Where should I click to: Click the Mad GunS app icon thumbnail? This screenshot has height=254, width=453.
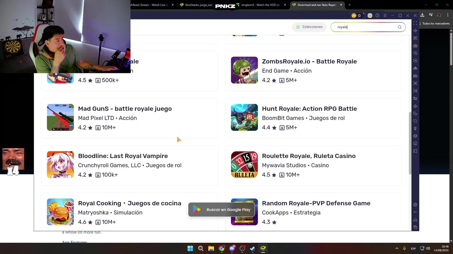click(x=61, y=117)
